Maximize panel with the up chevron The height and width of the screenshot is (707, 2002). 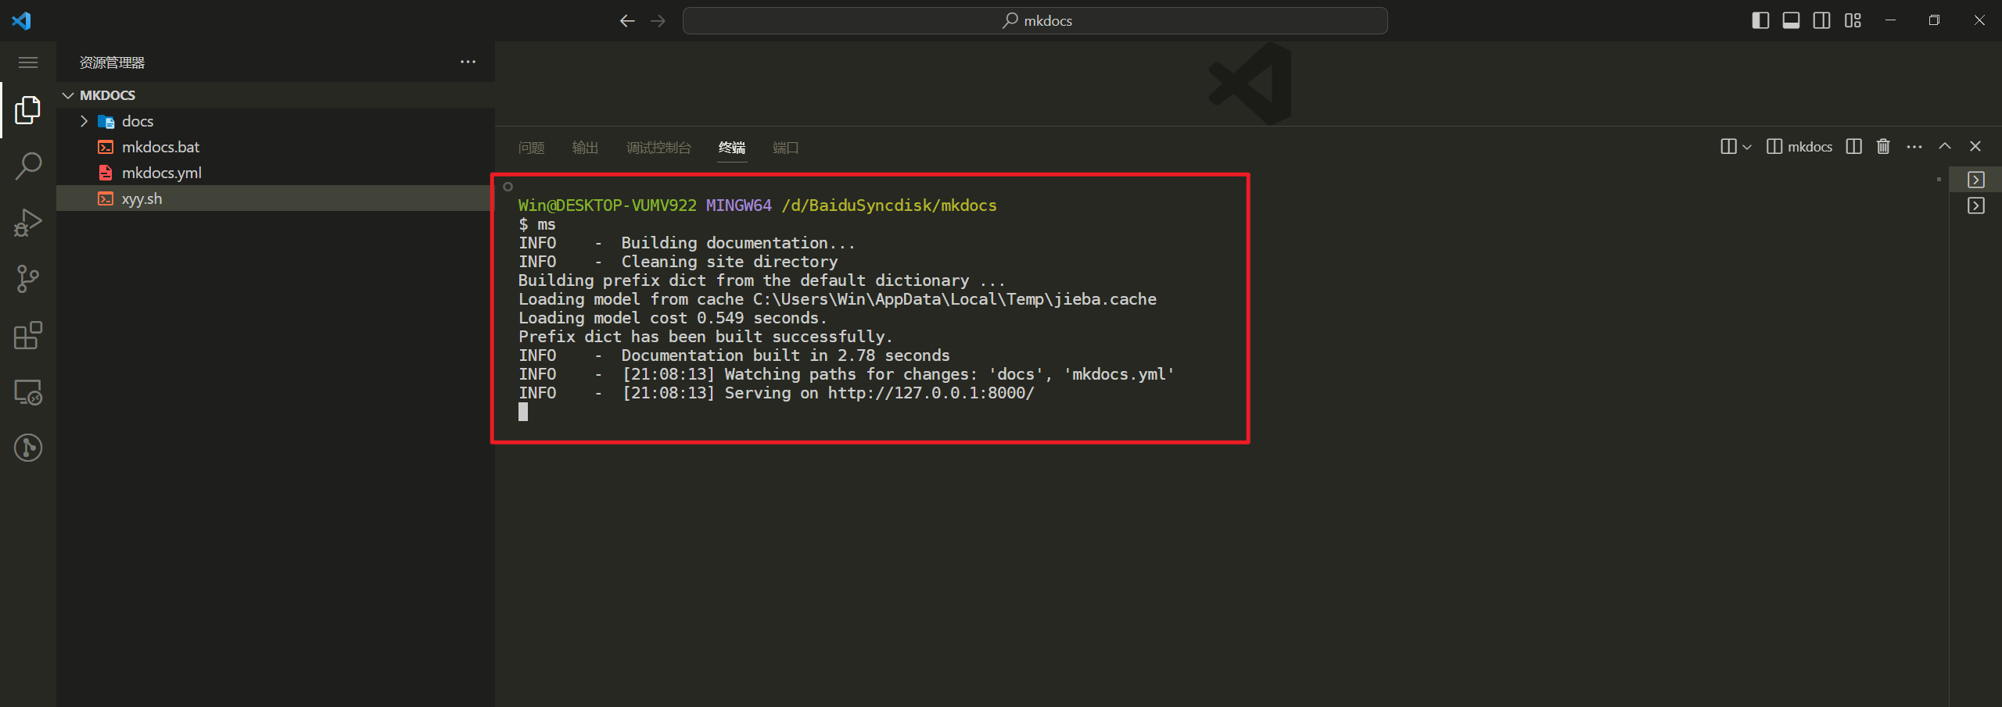point(1945,146)
